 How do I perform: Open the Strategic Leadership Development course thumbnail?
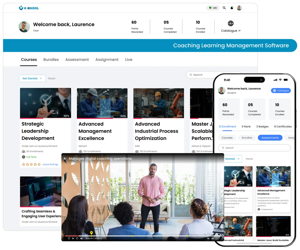(x=45, y=103)
